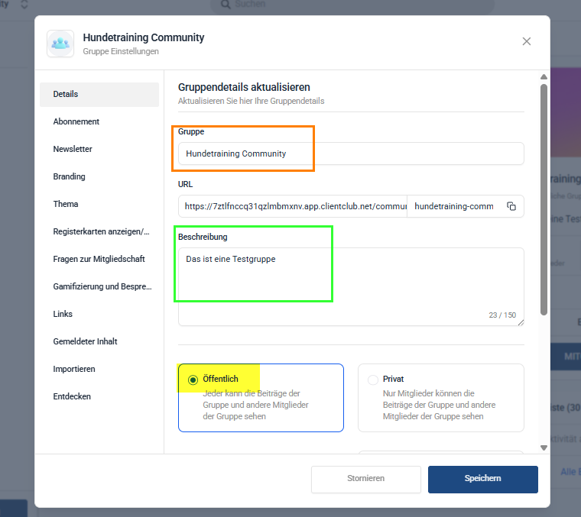Screen dimensions: 581x517
Task: Select Gemeldeter Inhalt in sidebar
Action: [86, 341]
